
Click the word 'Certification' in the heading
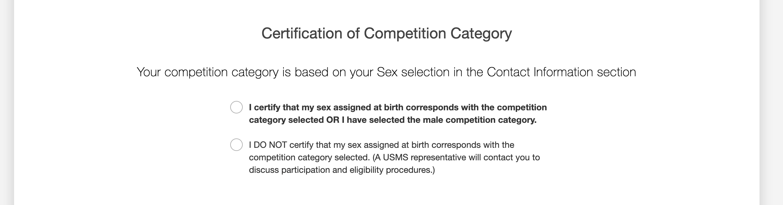(302, 33)
